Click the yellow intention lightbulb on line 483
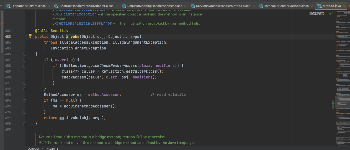The width and height of the screenshot is (350, 150). coord(30,36)
